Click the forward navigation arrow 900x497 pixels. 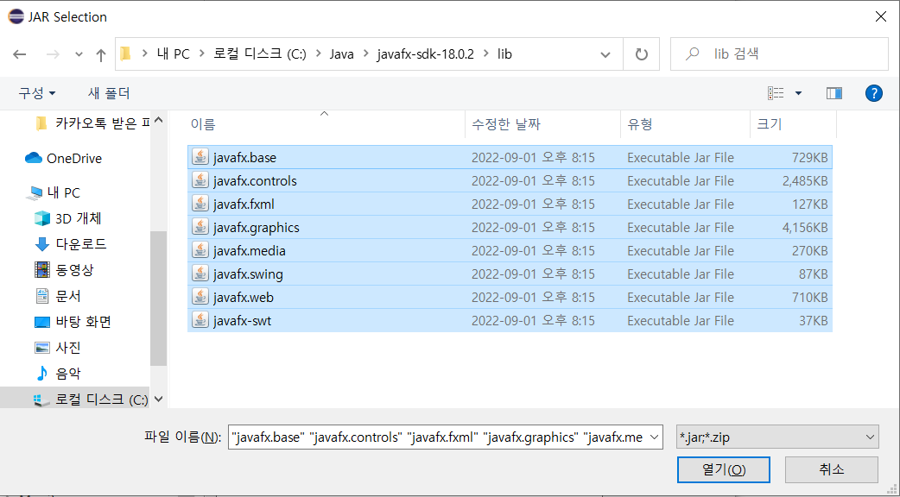point(53,54)
